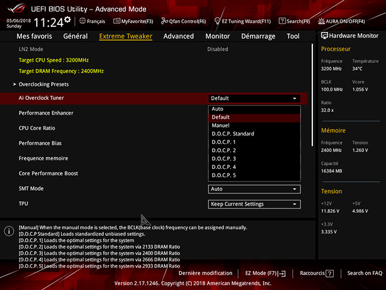Open SMT Mode dropdown
Screen dimensions: 386x290
pyautogui.click(x=254, y=189)
